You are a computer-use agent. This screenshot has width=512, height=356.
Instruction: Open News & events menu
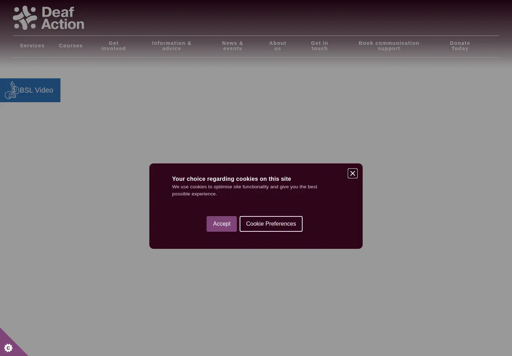point(233,46)
